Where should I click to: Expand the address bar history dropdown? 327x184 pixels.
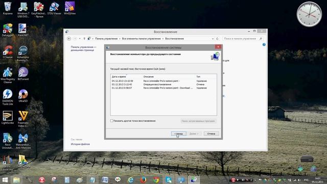tap(213, 39)
